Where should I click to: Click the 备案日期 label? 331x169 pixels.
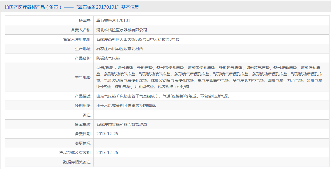click(x=82, y=134)
